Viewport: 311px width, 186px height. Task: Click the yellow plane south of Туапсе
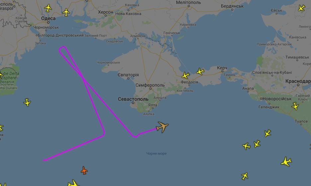pyautogui.click(x=267, y=133)
